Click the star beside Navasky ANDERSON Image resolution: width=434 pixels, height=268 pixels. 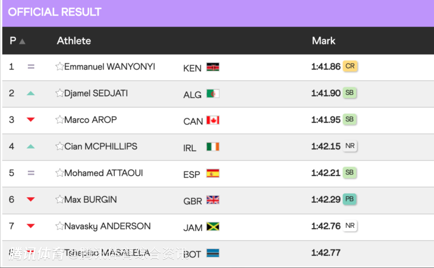[59, 226]
